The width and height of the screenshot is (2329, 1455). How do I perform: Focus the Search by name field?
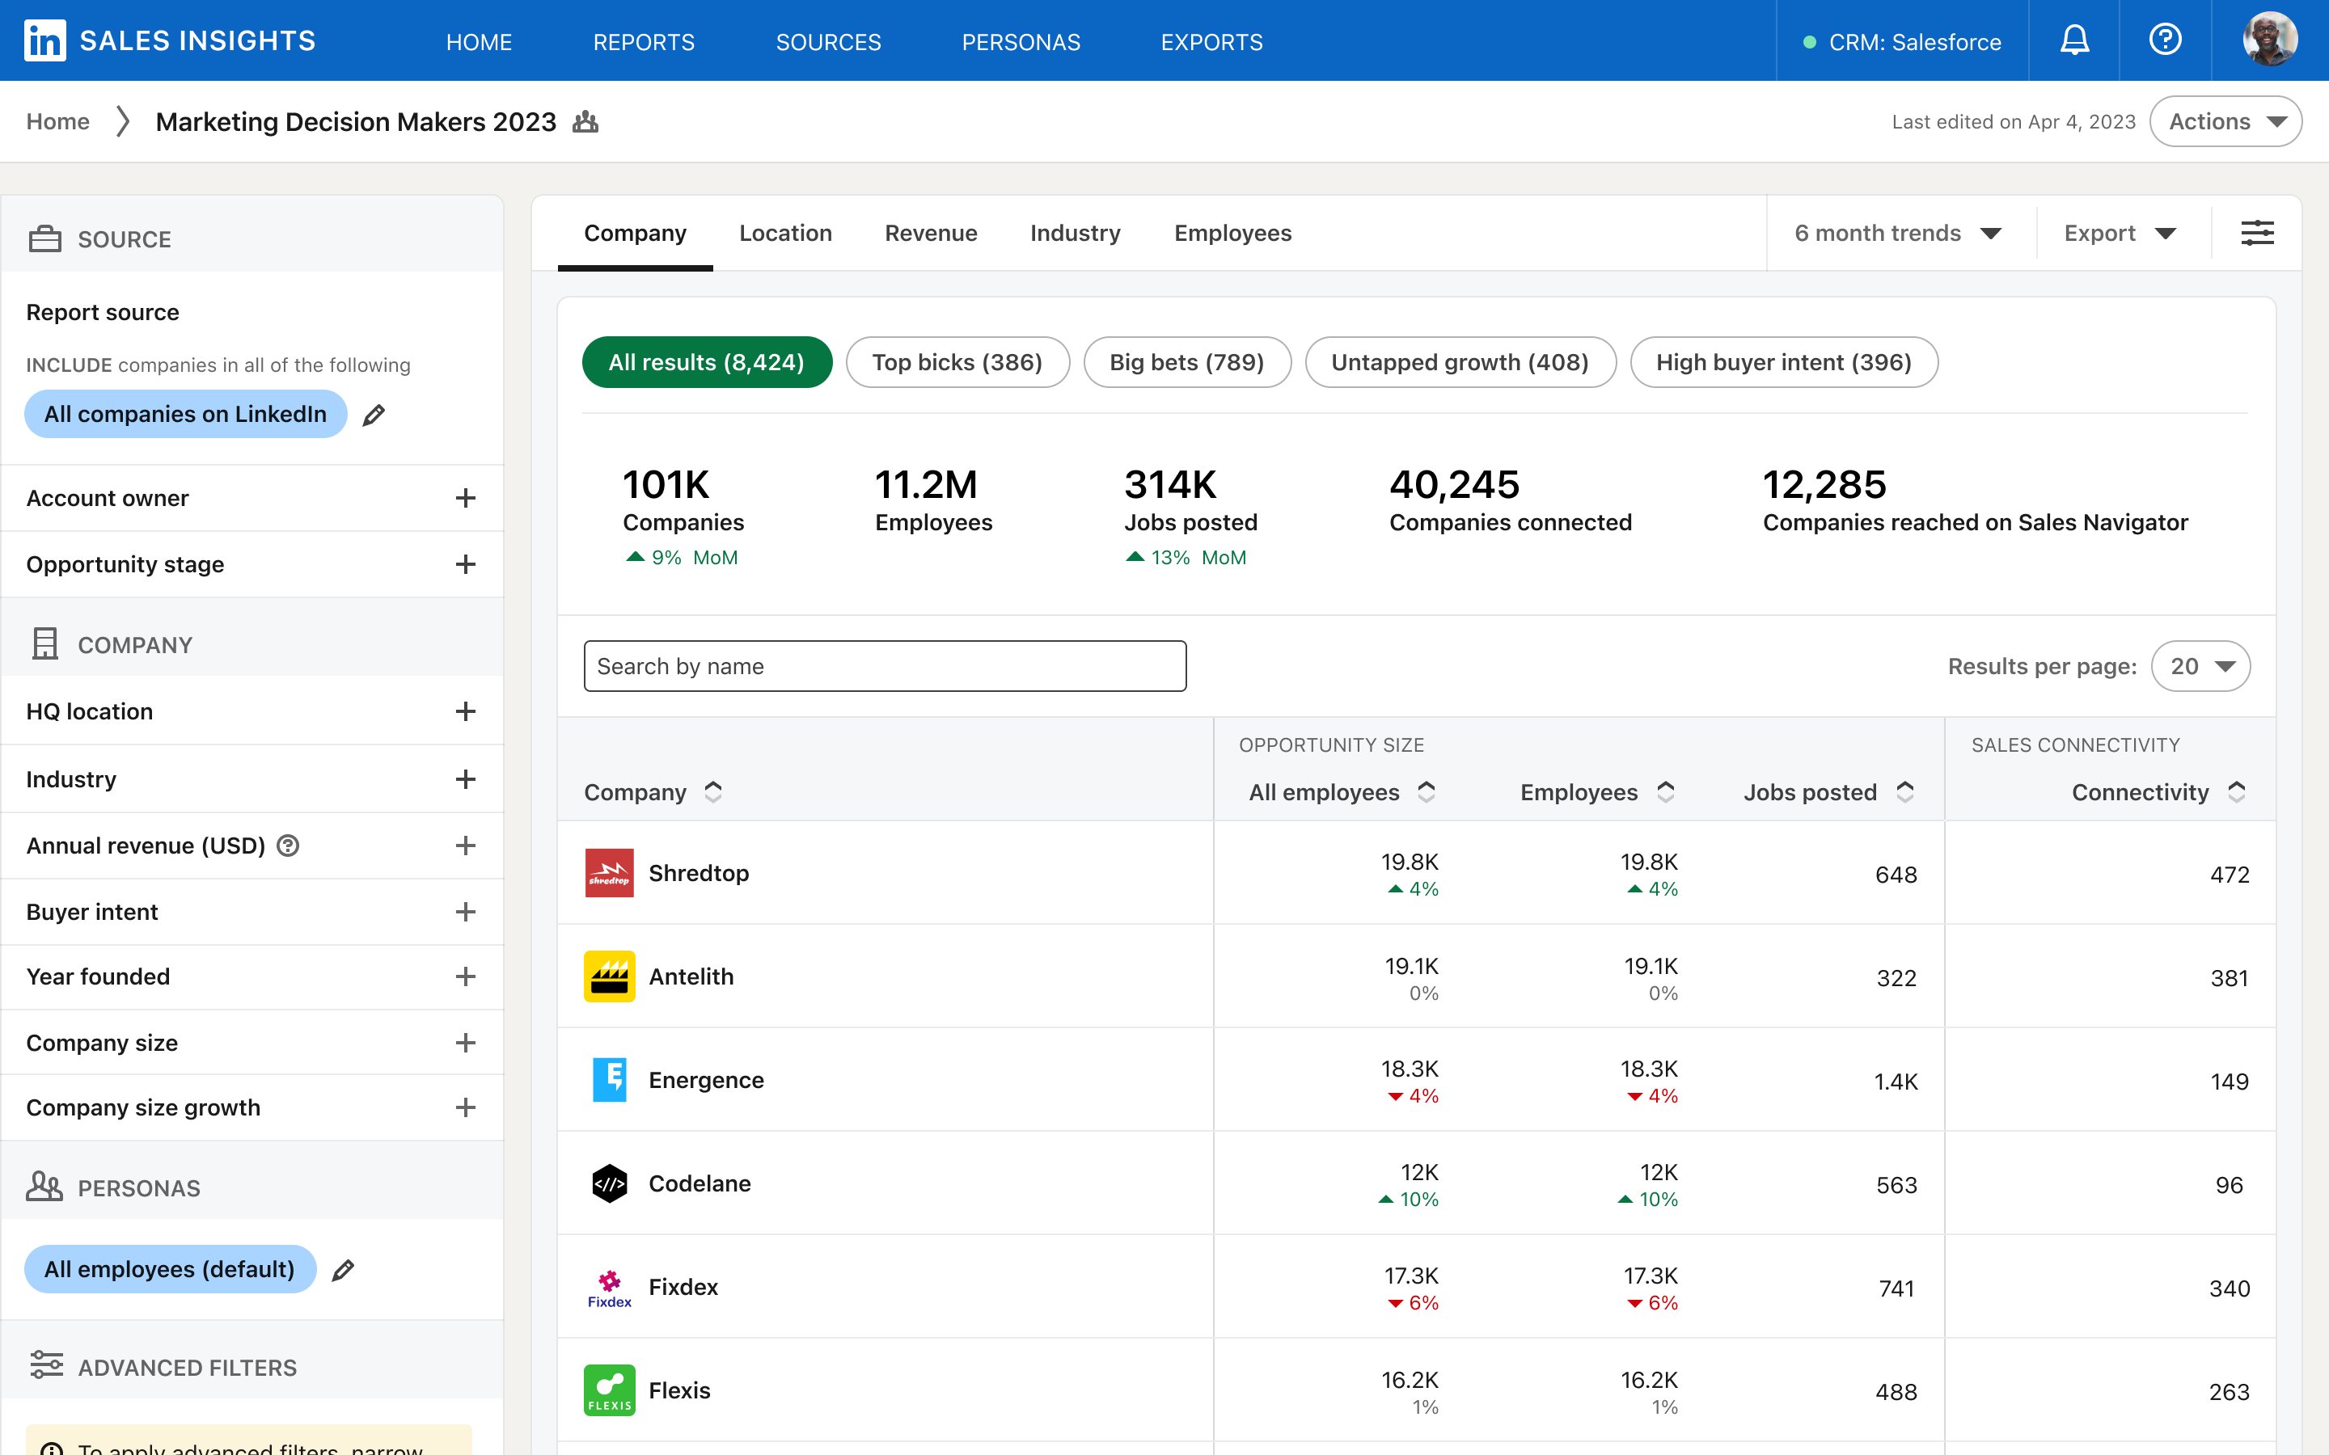coord(885,666)
